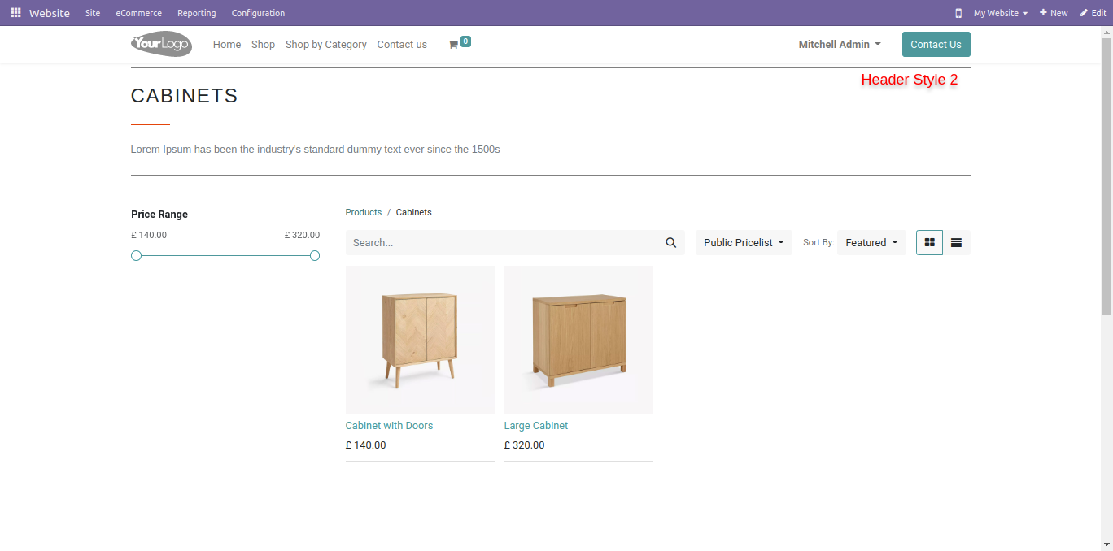
Task: Open the eCommerce menu
Action: coord(138,13)
